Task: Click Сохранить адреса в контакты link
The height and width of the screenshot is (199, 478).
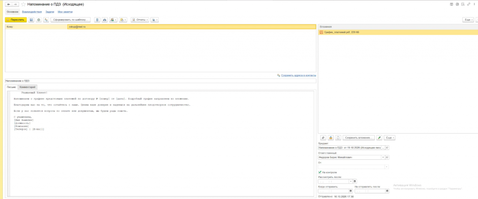Action: point(298,75)
